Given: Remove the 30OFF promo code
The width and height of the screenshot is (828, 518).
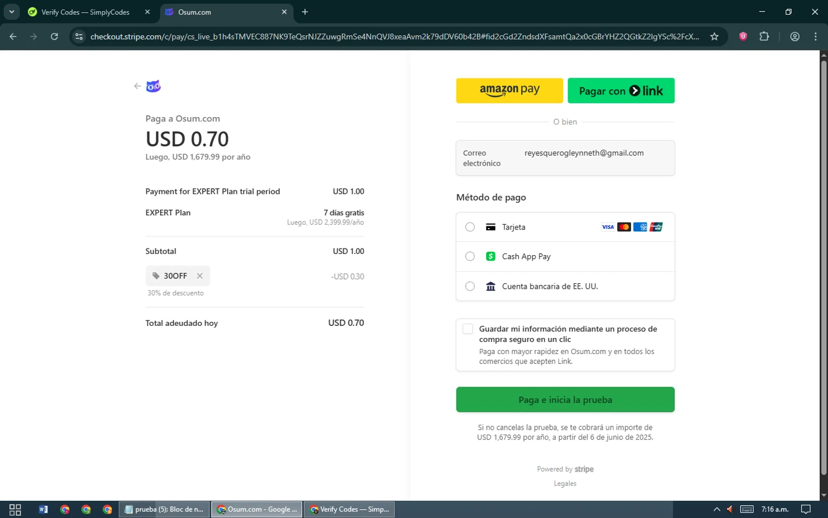Looking at the screenshot, I should pos(200,276).
